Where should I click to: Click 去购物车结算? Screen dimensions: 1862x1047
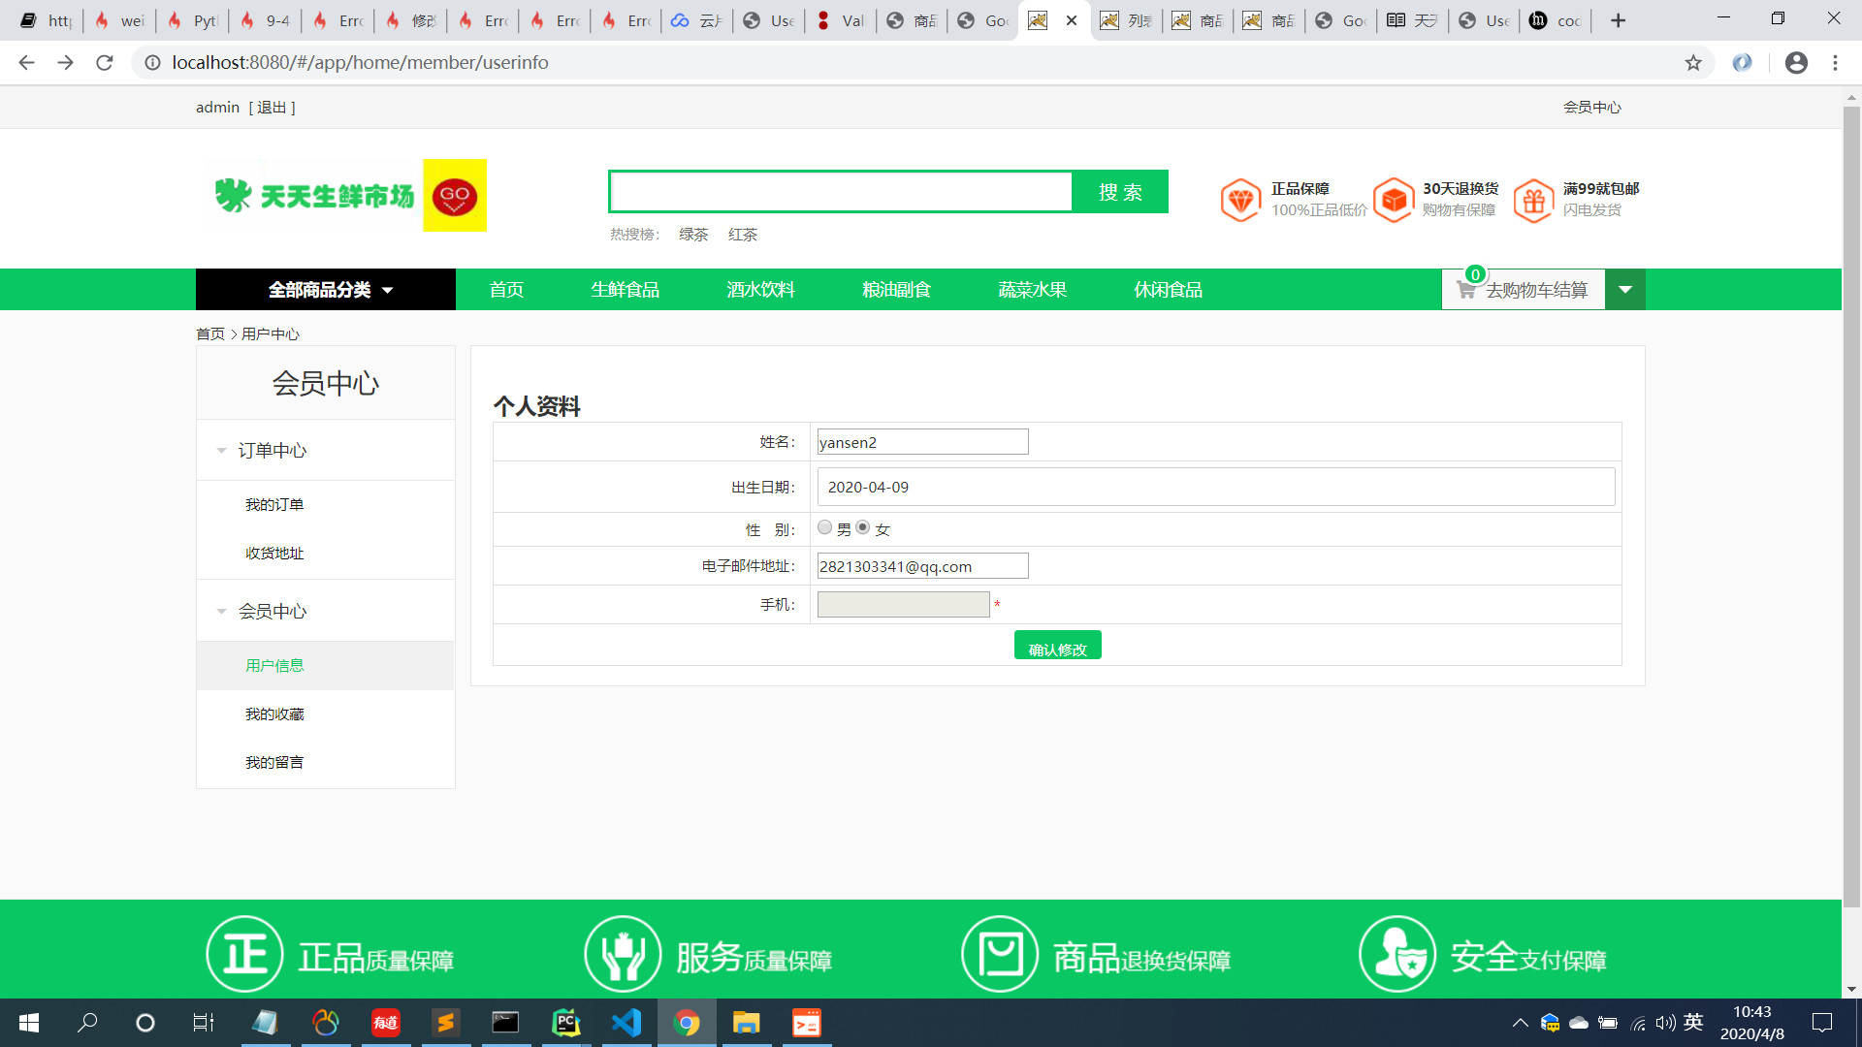(1537, 290)
